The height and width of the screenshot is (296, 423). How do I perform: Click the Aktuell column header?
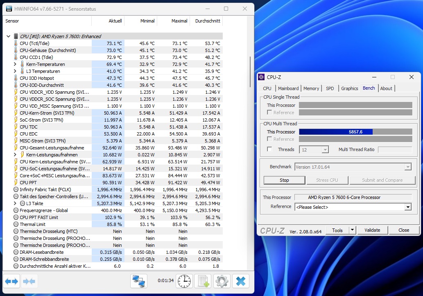pyautogui.click(x=108, y=21)
